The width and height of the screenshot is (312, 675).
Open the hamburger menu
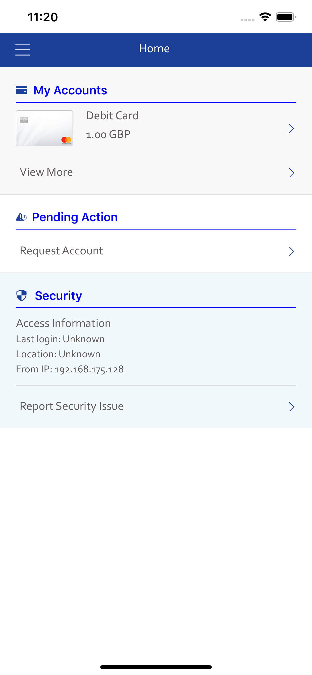tap(23, 49)
